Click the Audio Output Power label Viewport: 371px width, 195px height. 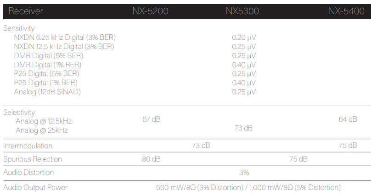(35, 188)
